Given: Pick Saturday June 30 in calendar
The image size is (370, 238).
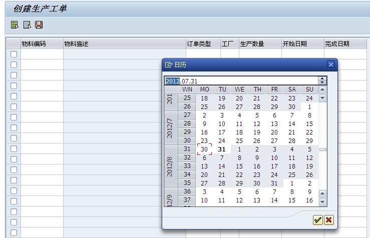Looking at the screenshot, I should coord(292,106).
